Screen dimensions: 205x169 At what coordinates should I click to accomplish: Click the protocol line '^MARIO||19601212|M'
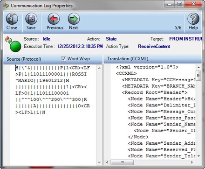coord(42,80)
